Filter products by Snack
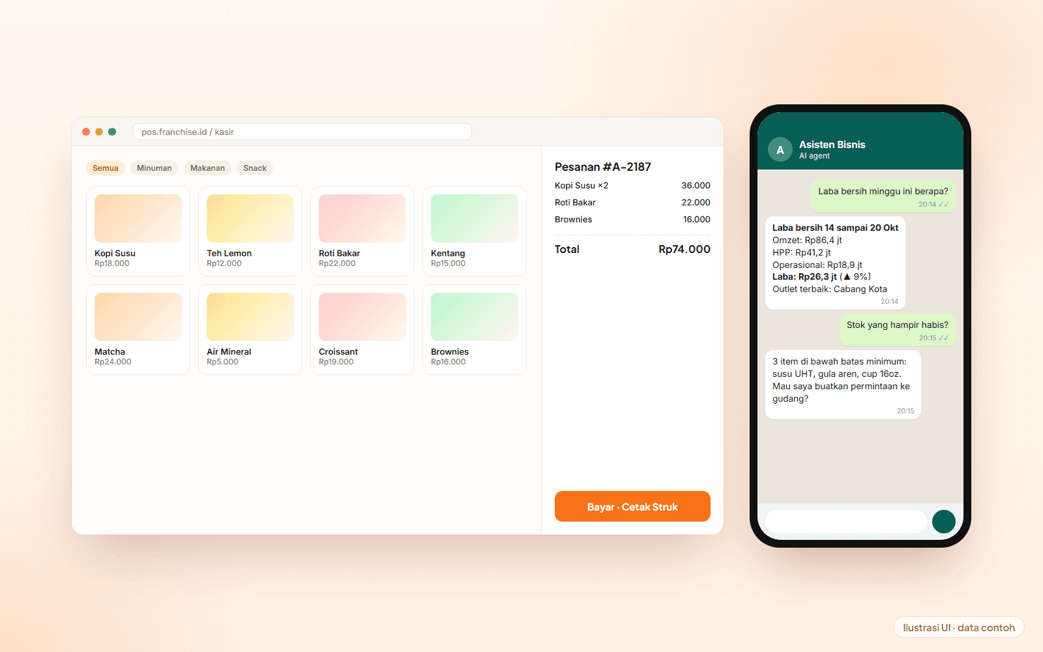Image resolution: width=1043 pixels, height=652 pixels. 255,168
